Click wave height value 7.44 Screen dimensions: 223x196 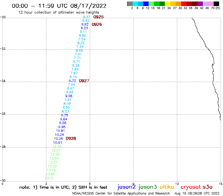[x=71, y=84]
